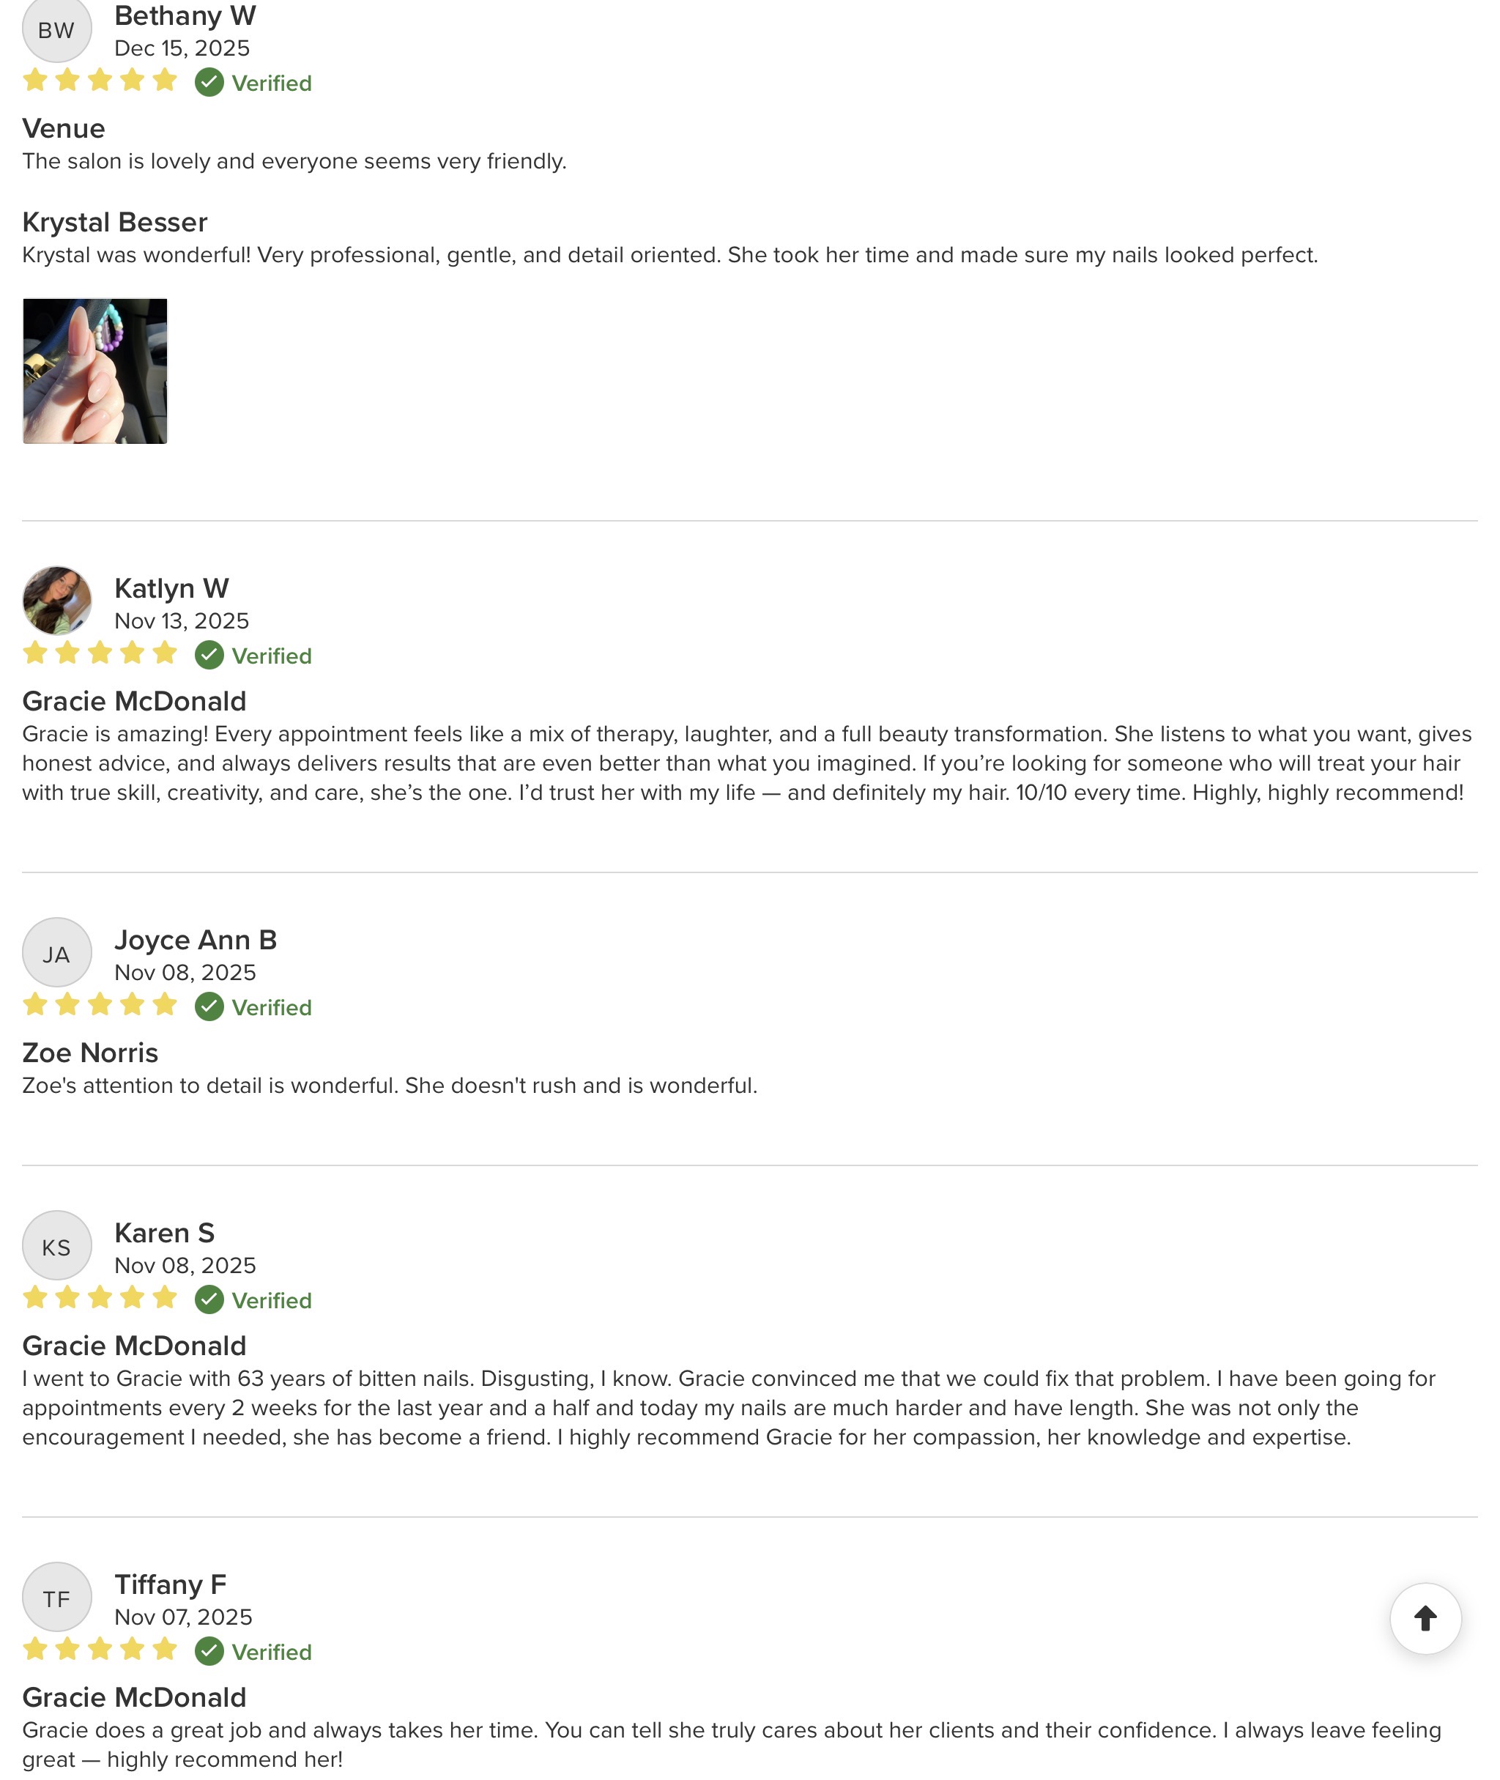Click Katlyn W's profile photo avatar

tap(57, 601)
